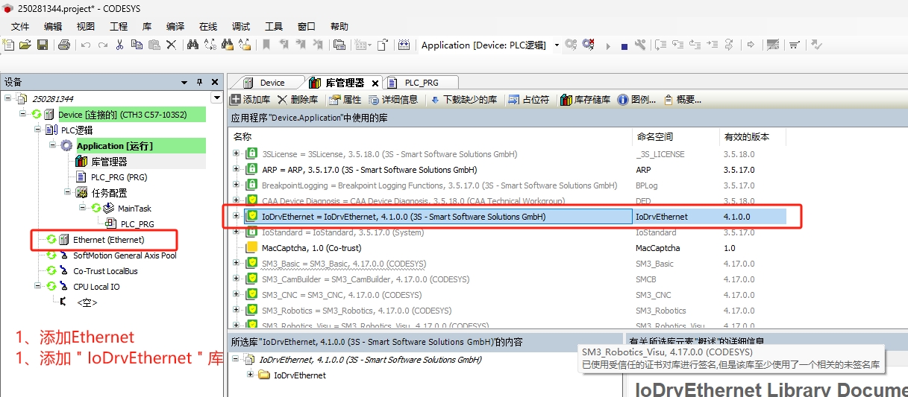Viewport: 908px width, 397px height.
Task: Click the yellow shield icon beside IoDrvEthernet
Action: (x=252, y=217)
